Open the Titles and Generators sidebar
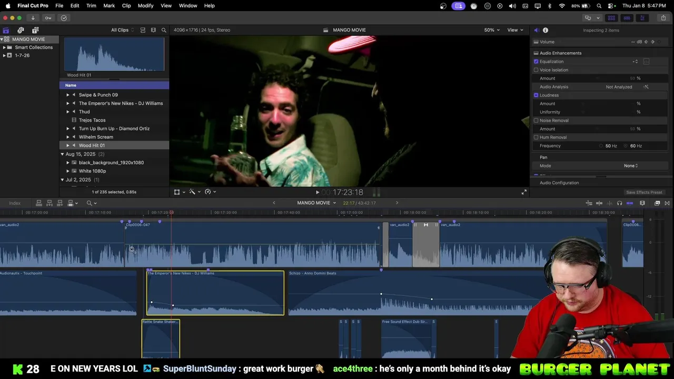The image size is (674, 379). point(35,30)
